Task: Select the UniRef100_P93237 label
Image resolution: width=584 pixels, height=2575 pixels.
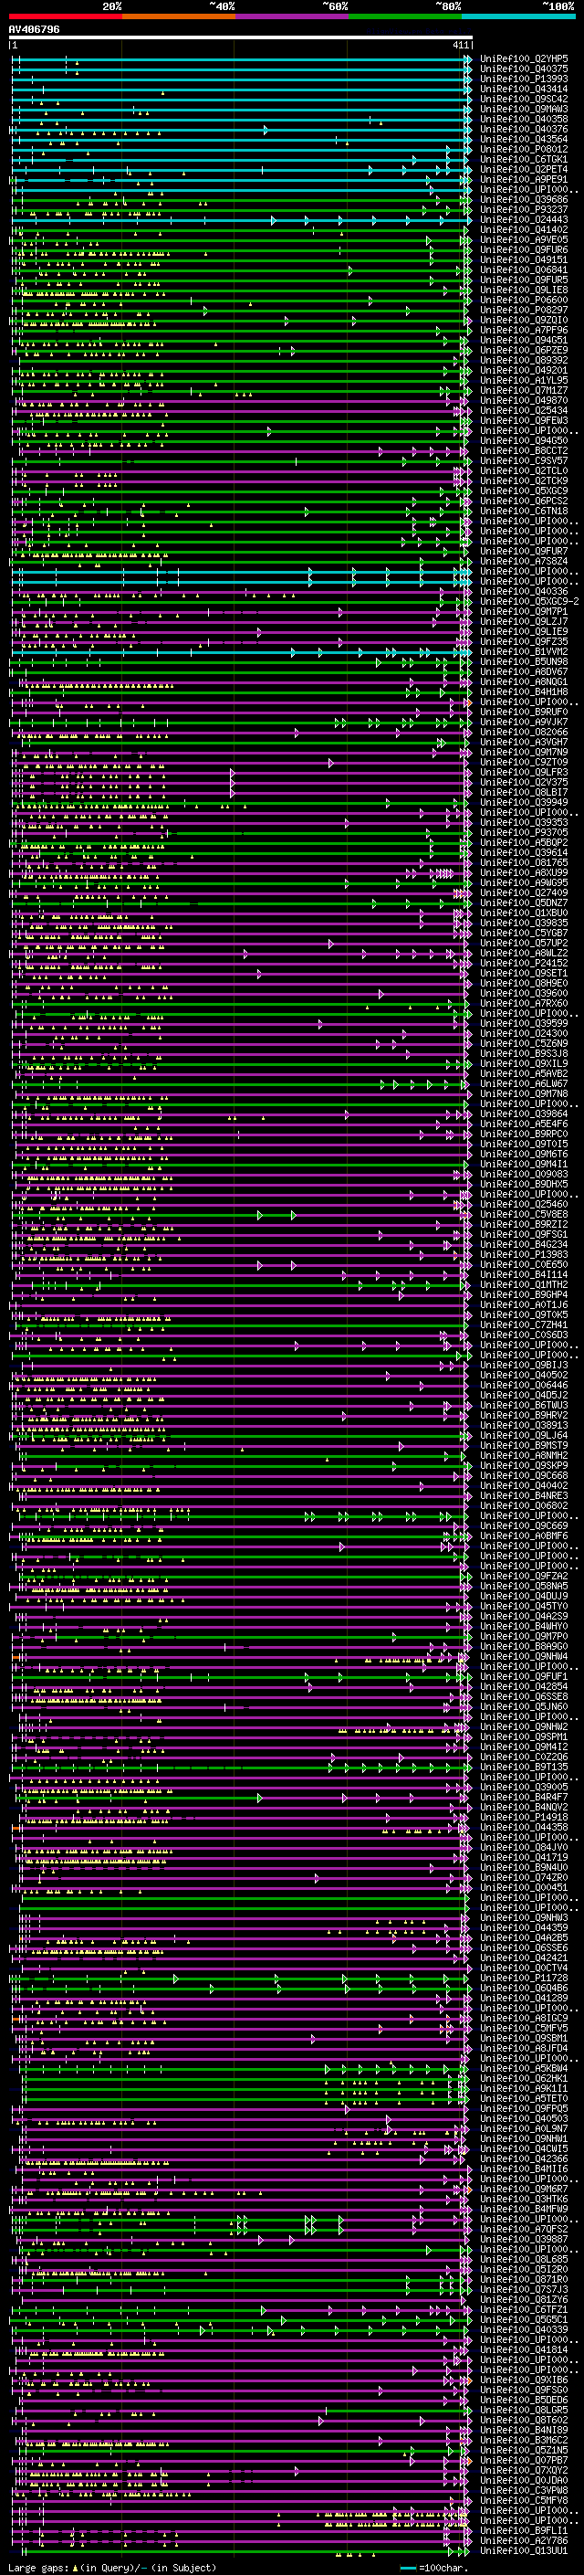Action: click(523, 210)
